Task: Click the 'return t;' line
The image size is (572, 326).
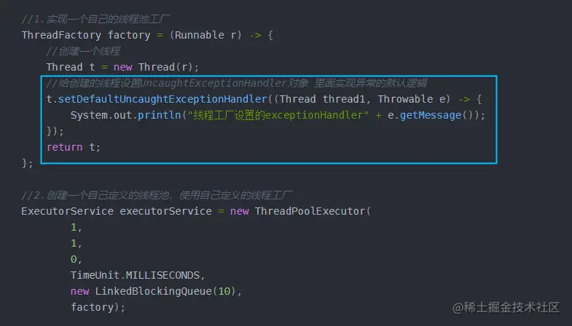Action: pyautogui.click(x=74, y=147)
